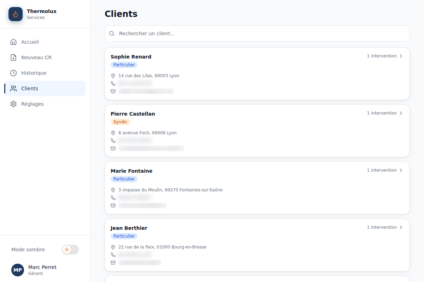Click the phone icon on Pierre Castellan's card
This screenshot has width=424, height=282.
pyautogui.click(x=113, y=141)
